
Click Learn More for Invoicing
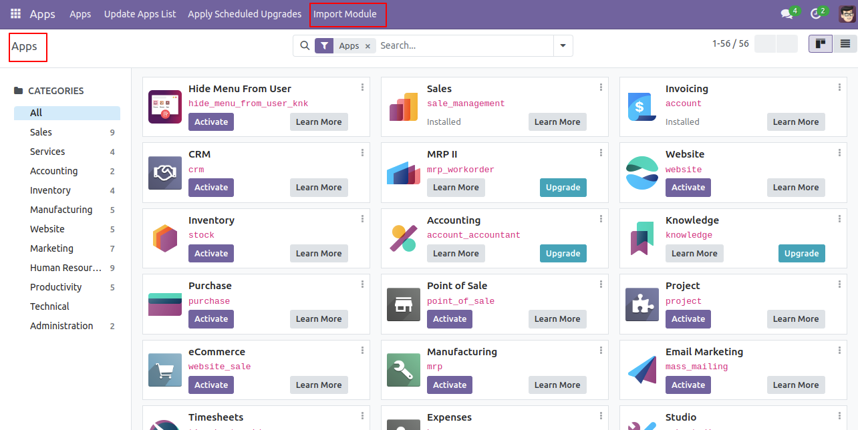(796, 122)
